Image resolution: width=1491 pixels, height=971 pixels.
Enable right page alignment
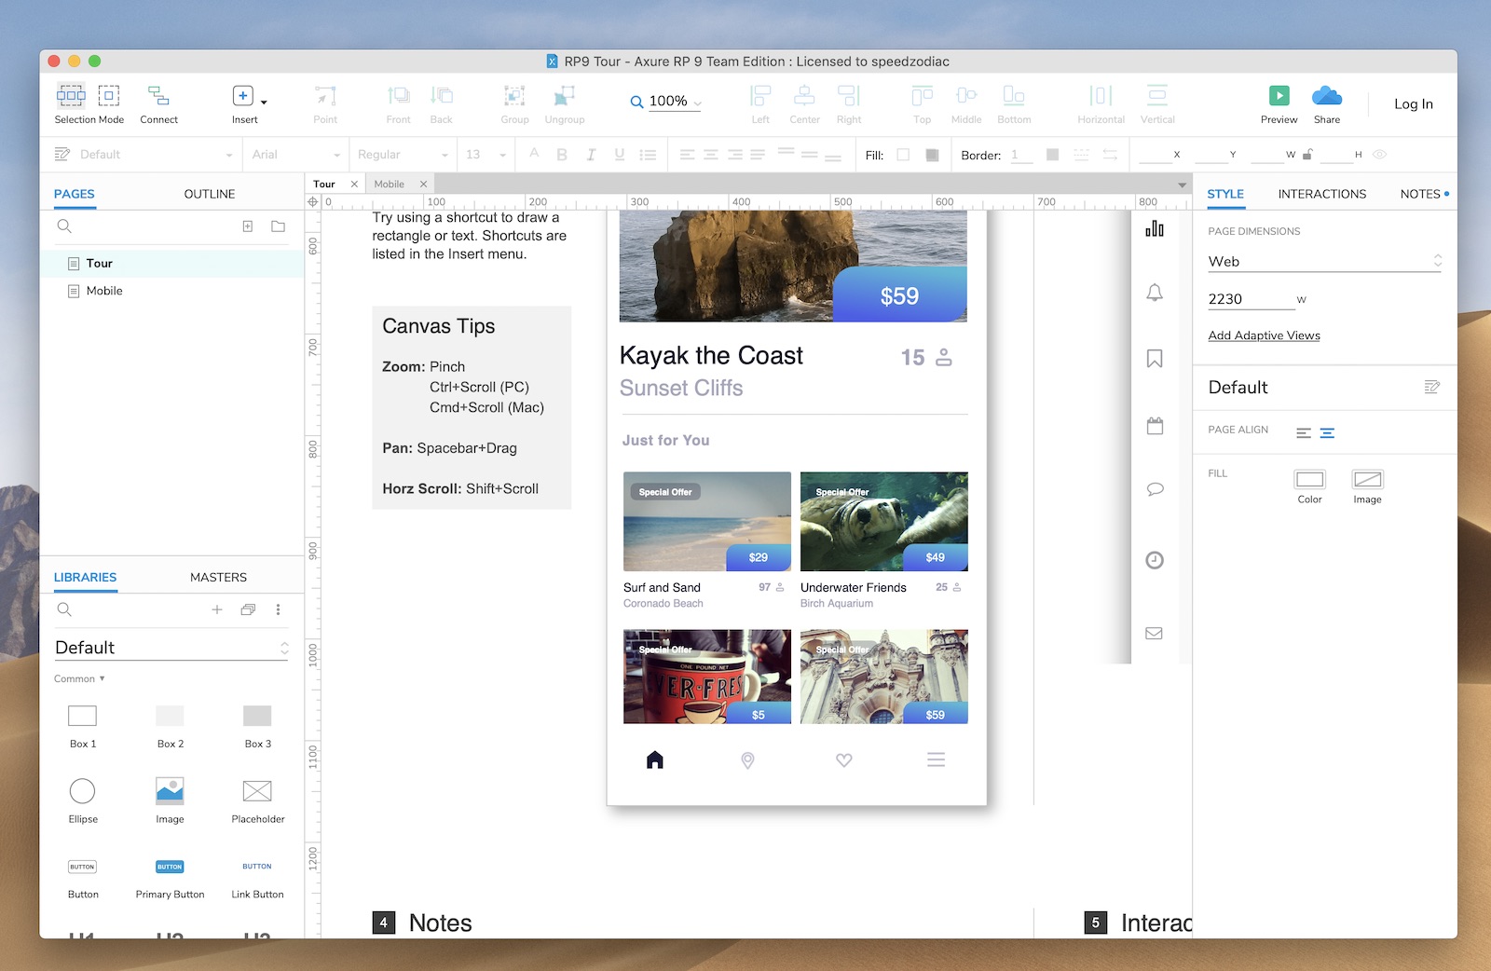(x=1327, y=432)
